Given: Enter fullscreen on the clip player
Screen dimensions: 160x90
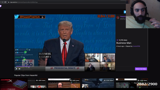Looking at the screenshot, I should (113, 69).
